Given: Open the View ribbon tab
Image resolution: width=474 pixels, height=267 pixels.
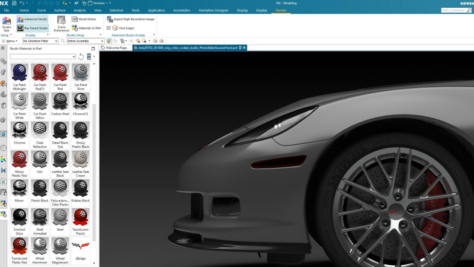Looking at the screenshot, I should click(x=98, y=10).
